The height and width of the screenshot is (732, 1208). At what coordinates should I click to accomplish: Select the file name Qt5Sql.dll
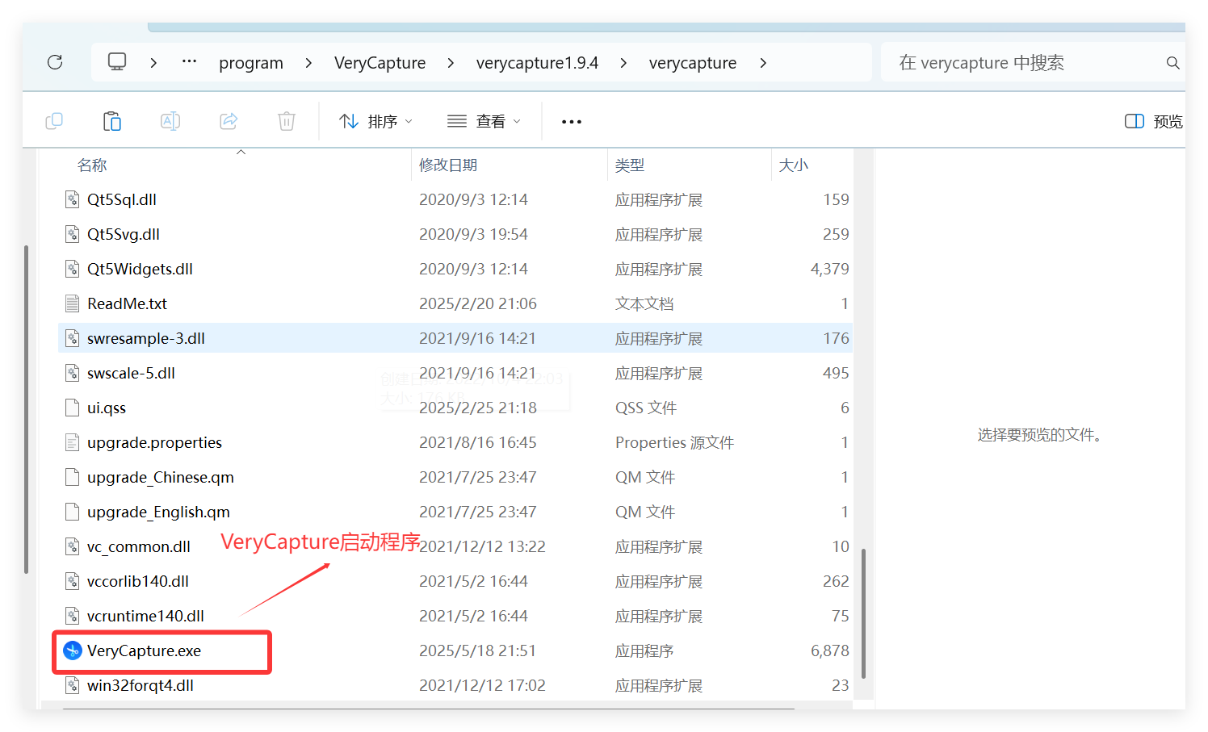(x=122, y=199)
